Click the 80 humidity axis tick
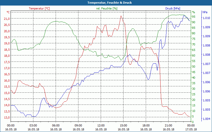Viewport: 212px width, 132px height. [194, 33]
